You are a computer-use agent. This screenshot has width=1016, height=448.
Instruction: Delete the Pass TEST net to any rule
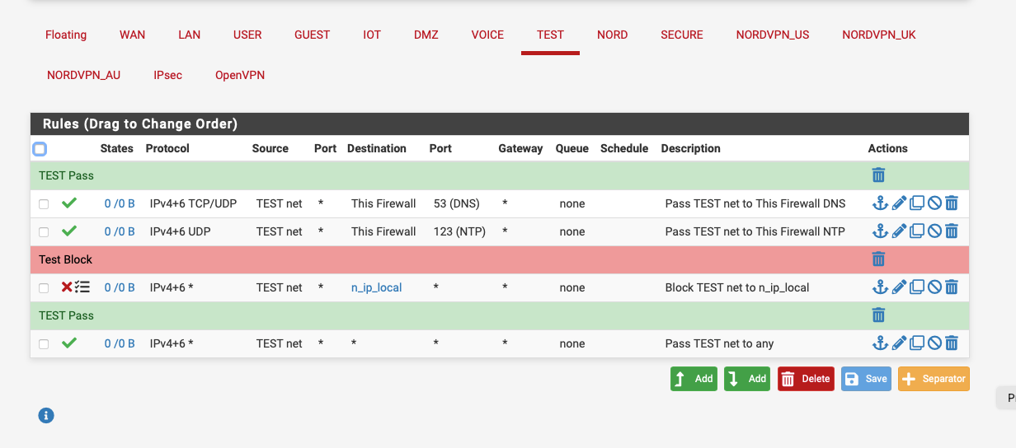pyautogui.click(x=952, y=343)
